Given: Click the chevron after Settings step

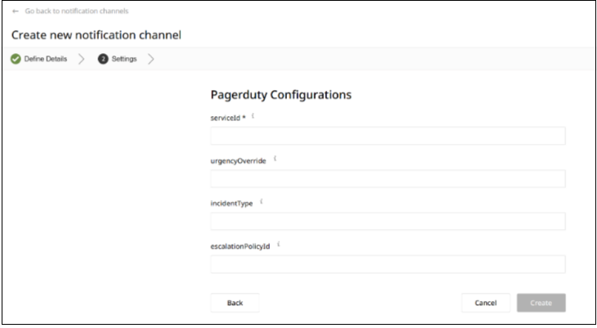Looking at the screenshot, I should 151,59.
